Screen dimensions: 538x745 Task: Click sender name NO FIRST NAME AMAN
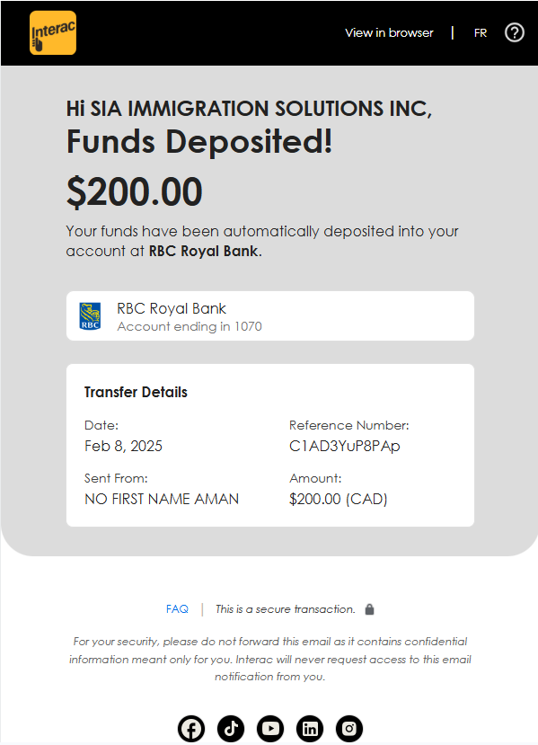tap(162, 499)
